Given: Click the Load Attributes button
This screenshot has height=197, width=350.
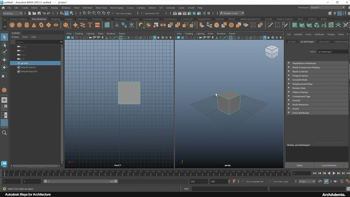Looking at the screenshot, I should tap(329, 165).
